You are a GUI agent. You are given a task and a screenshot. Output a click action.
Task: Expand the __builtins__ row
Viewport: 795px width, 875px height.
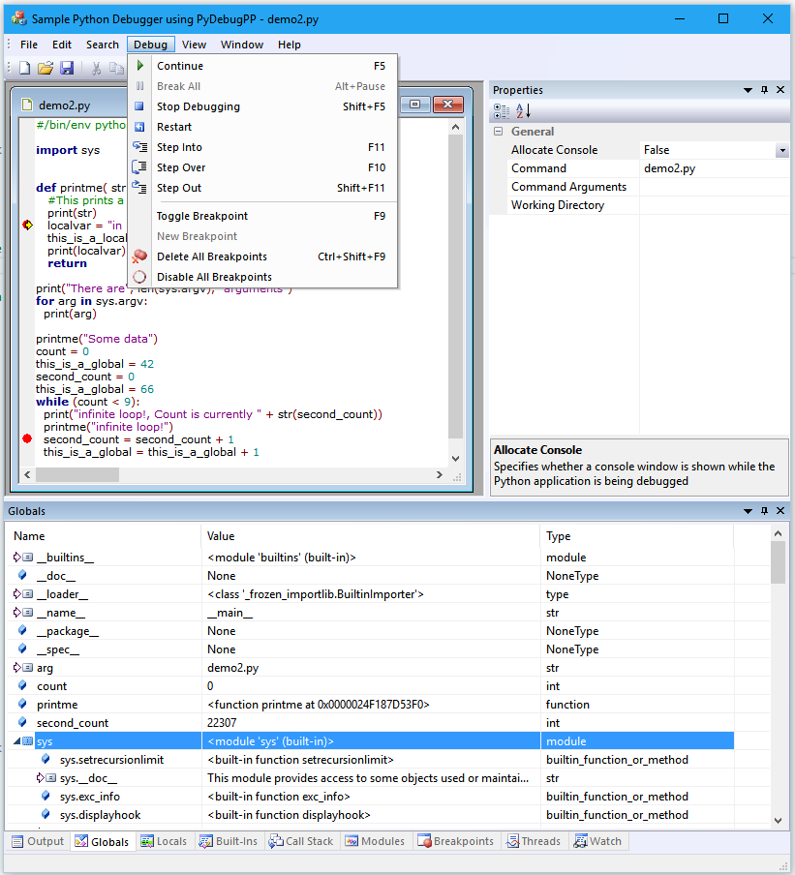(16, 557)
